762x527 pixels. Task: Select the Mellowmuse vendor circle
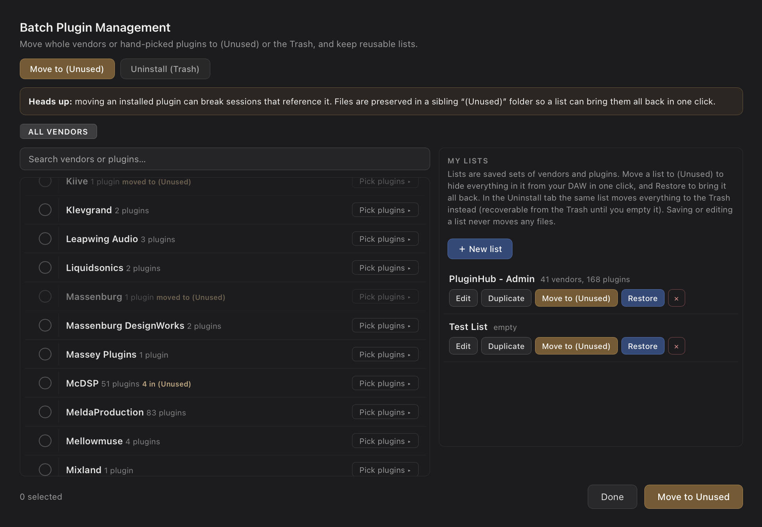tap(45, 441)
